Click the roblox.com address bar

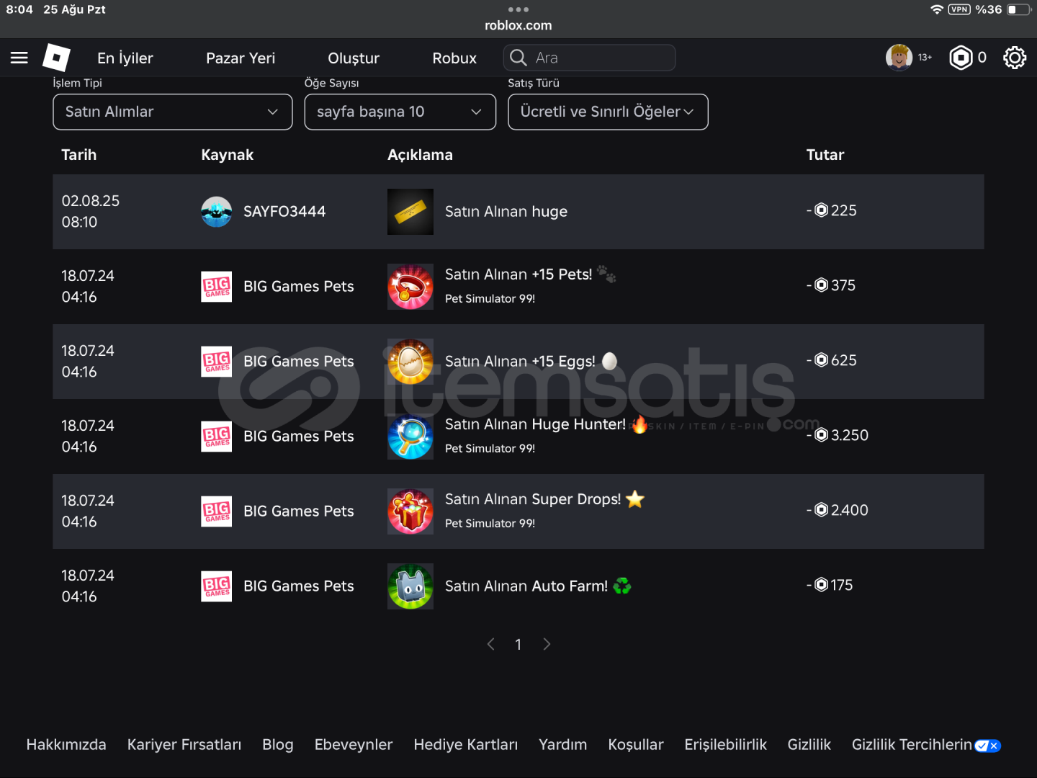click(518, 25)
